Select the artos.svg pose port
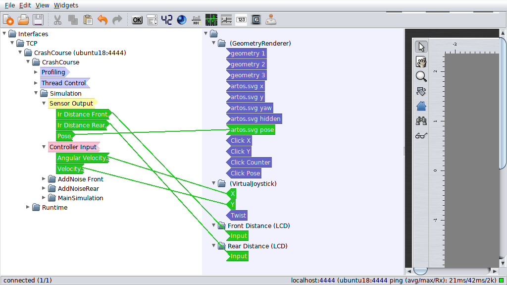The height and width of the screenshot is (285, 507). (x=251, y=130)
